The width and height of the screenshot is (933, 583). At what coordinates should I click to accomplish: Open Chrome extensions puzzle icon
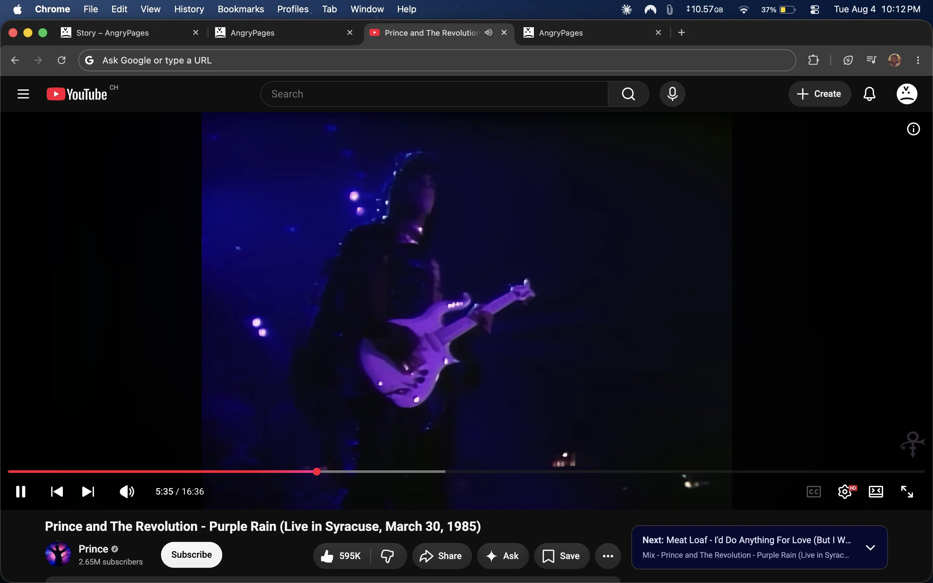pos(813,60)
